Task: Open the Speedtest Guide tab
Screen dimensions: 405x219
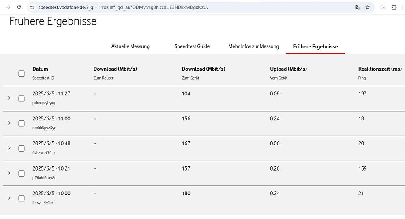Action: (192, 46)
